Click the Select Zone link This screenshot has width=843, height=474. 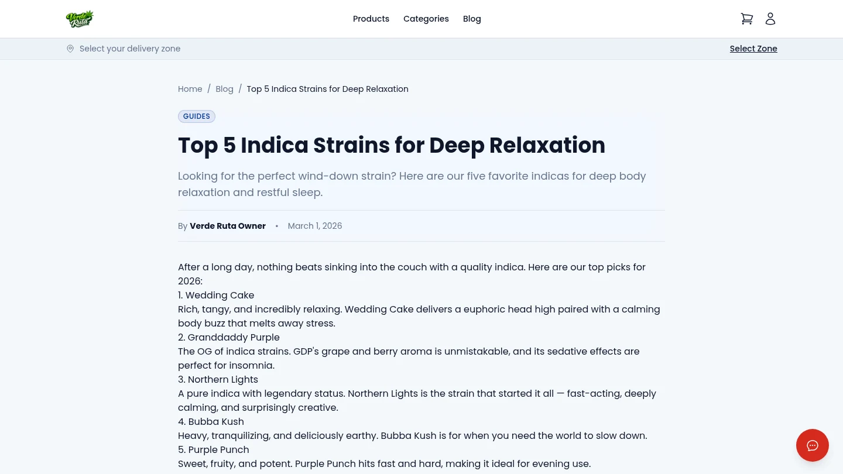tap(753, 49)
